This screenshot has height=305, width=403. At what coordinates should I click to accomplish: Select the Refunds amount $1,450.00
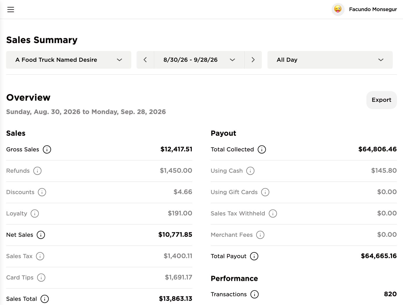[x=176, y=170]
